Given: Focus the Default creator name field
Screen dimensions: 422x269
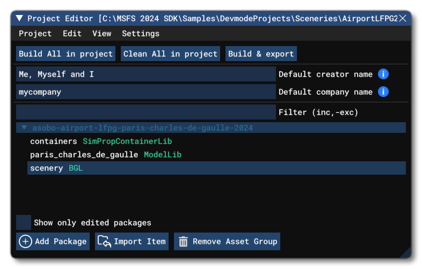Looking at the screenshot, I should (146, 74).
